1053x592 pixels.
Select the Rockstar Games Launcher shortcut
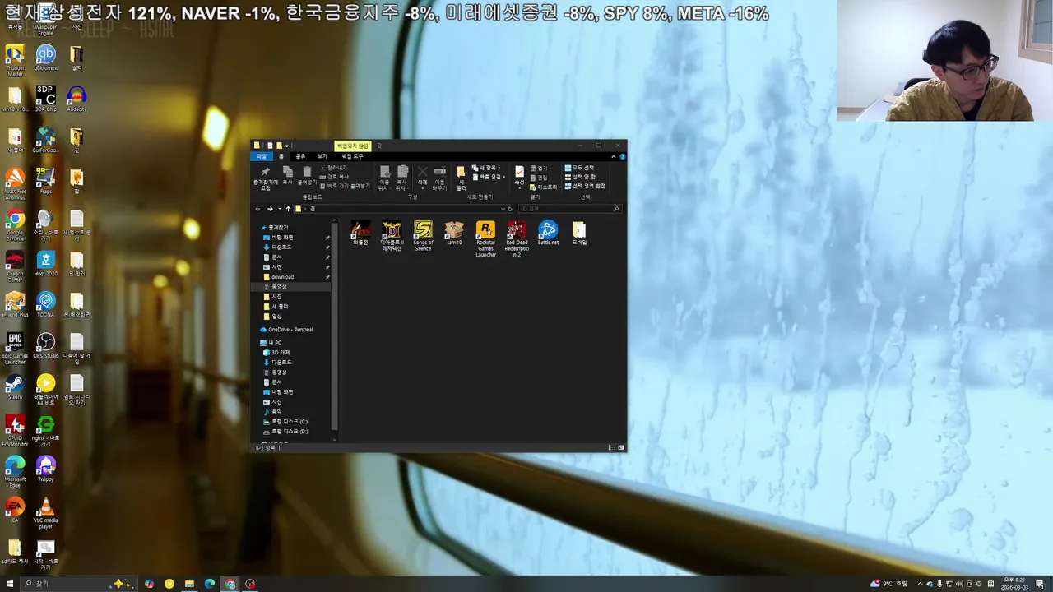tap(485, 238)
